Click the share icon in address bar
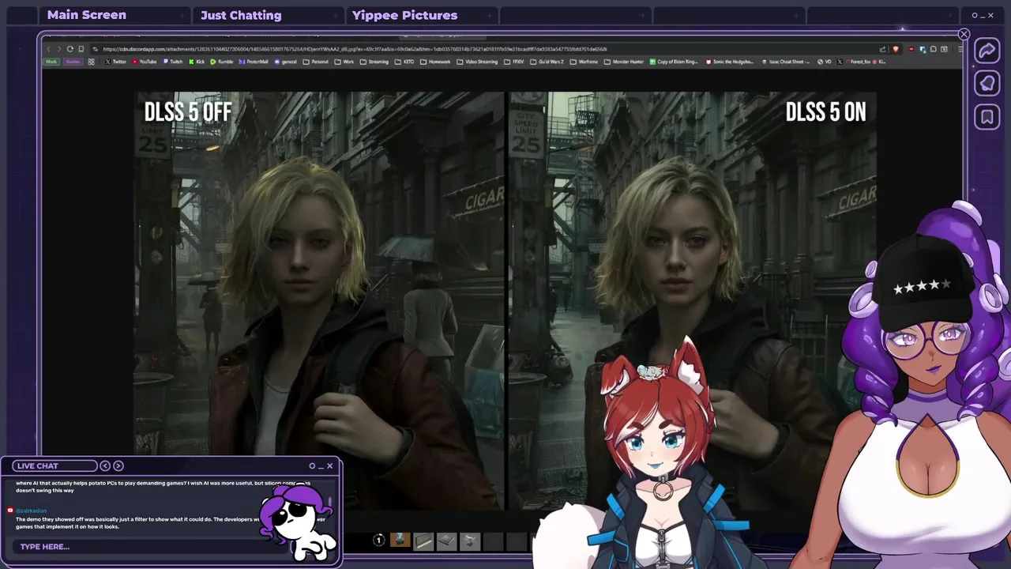The image size is (1011, 569). (883, 49)
